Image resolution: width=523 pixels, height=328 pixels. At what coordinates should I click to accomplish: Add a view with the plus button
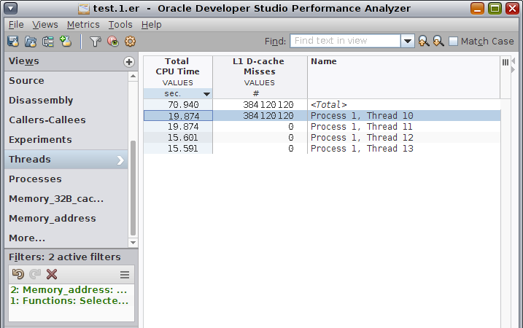click(x=129, y=62)
